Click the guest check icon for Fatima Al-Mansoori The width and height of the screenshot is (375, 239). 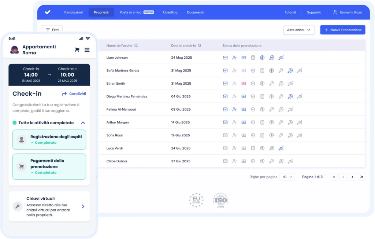234,109
